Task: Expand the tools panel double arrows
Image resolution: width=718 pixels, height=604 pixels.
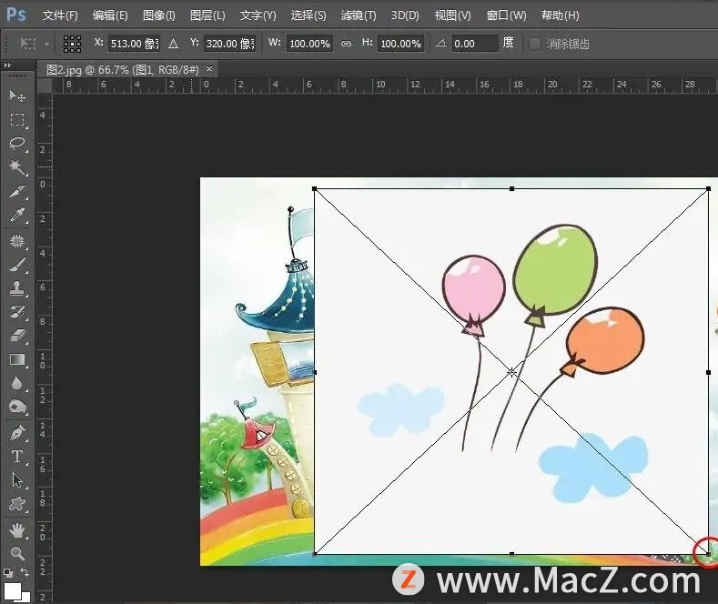Action: (8, 65)
